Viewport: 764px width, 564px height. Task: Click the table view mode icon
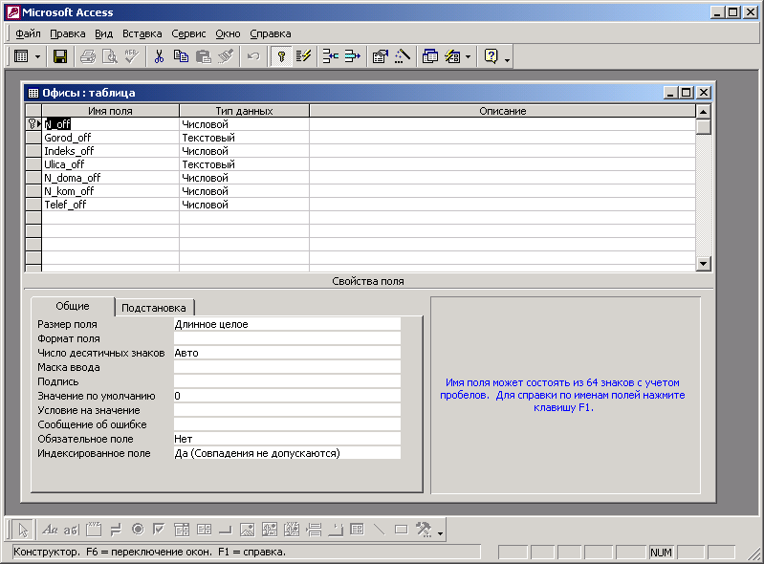(21, 56)
